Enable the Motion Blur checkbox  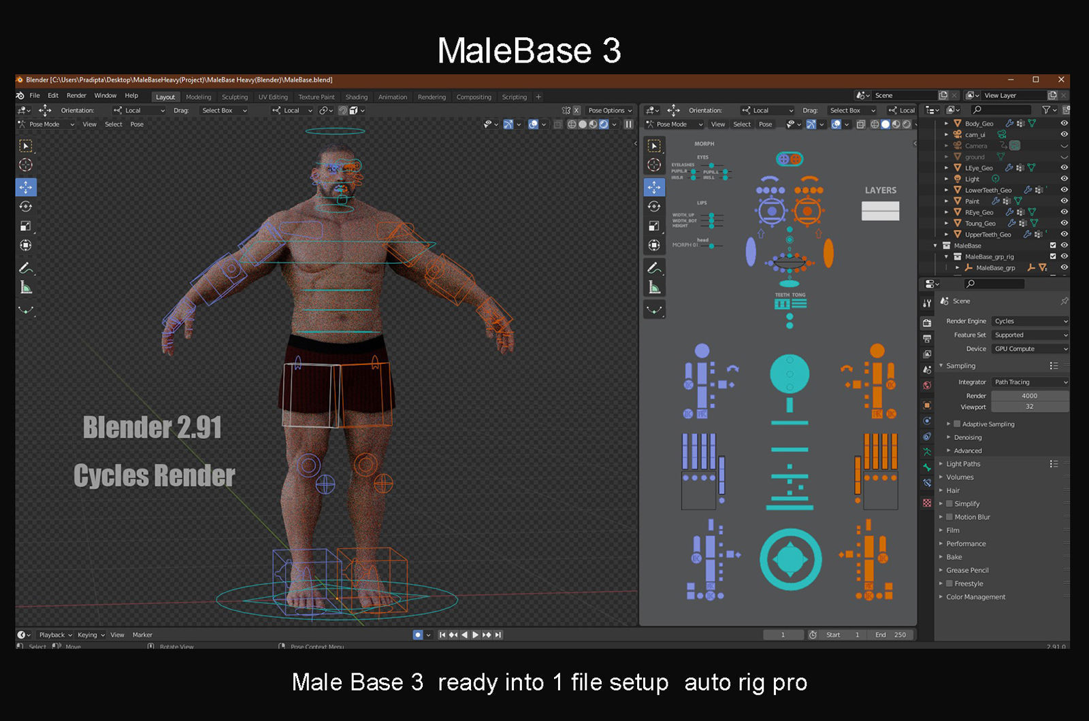[949, 517]
